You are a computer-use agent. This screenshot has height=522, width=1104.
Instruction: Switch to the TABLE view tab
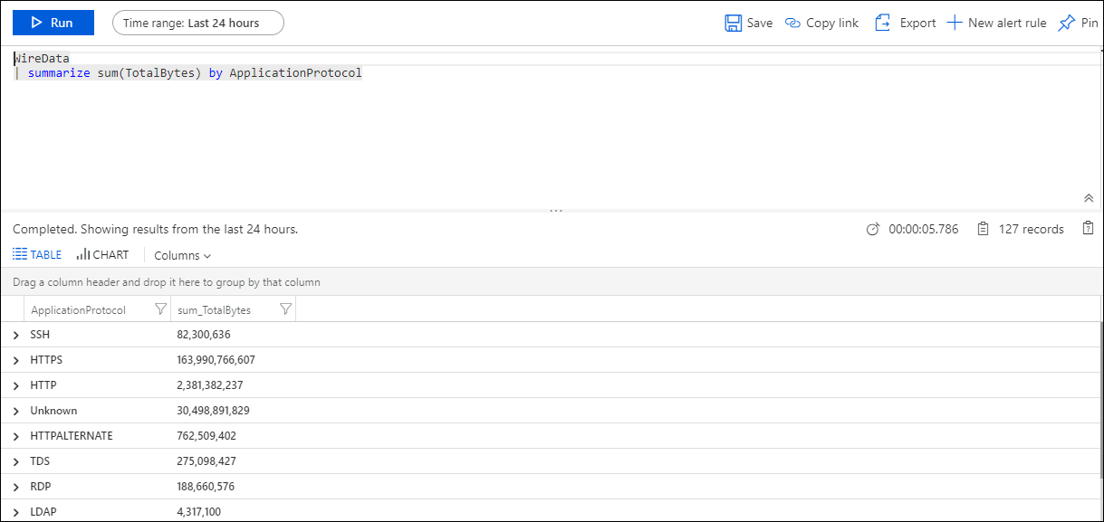tap(37, 255)
